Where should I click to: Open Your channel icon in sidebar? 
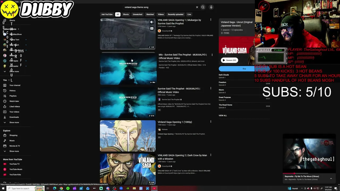(5, 85)
